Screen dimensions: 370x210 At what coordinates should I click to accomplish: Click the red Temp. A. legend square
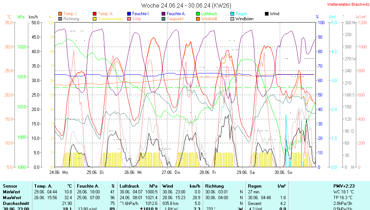click(x=95, y=14)
